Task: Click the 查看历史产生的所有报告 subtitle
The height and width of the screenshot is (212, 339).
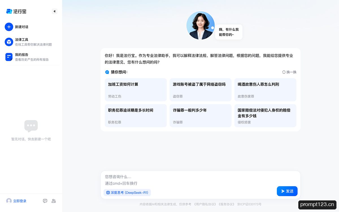Action: (32, 60)
